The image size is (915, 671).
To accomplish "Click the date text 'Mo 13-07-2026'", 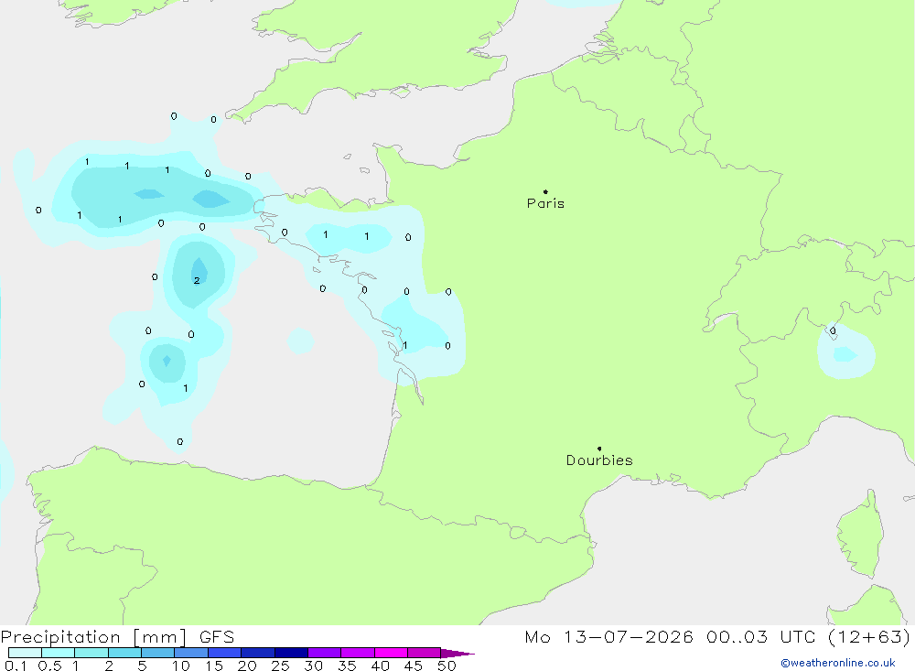I will click(609, 637).
